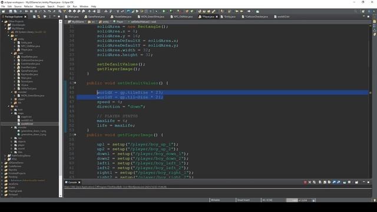Click the Clear Console icon
The image size is (377, 212).
tap(320, 182)
